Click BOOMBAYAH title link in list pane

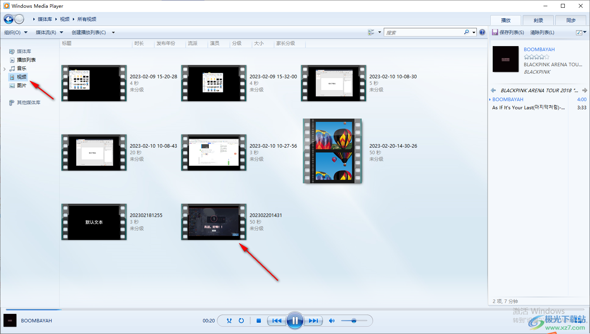(x=539, y=50)
